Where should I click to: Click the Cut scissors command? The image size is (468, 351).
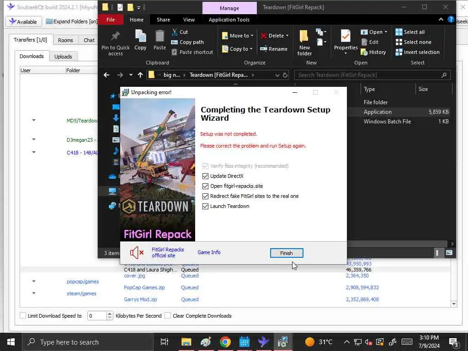(180, 32)
